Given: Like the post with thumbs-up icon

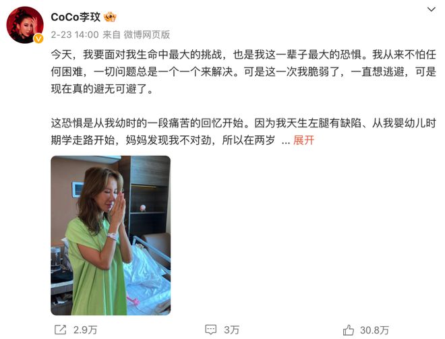Looking at the screenshot, I should (x=348, y=330).
